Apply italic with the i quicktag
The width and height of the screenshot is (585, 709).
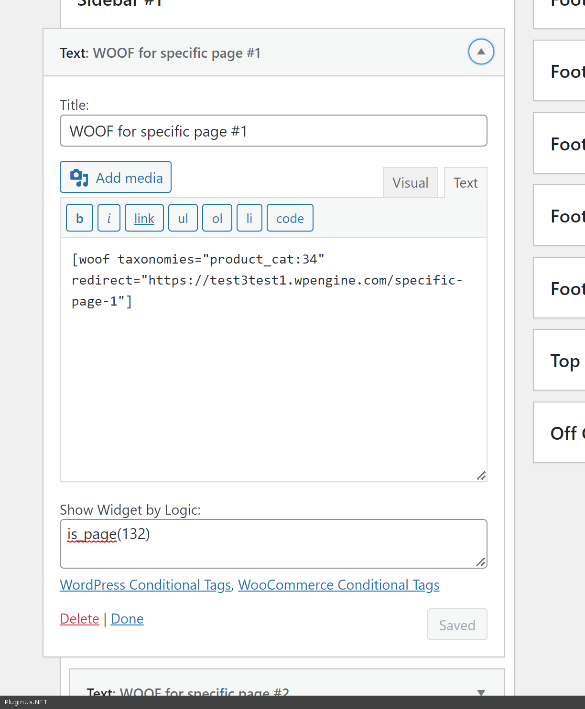pyautogui.click(x=109, y=218)
